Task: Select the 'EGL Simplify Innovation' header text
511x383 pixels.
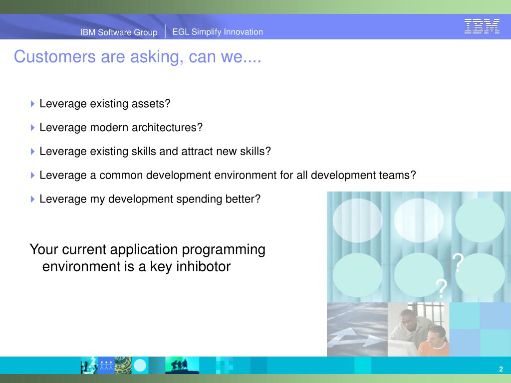Action: 218,32
